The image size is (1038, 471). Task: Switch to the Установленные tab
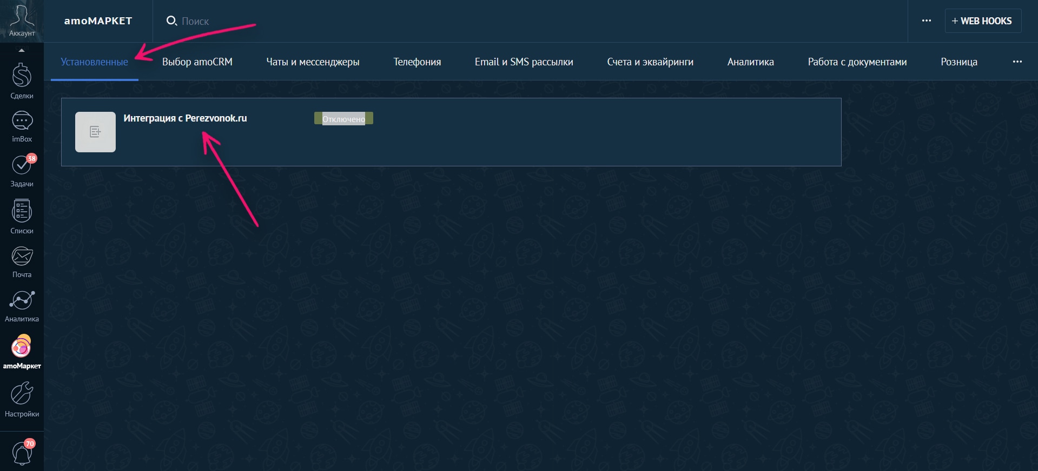coord(94,62)
